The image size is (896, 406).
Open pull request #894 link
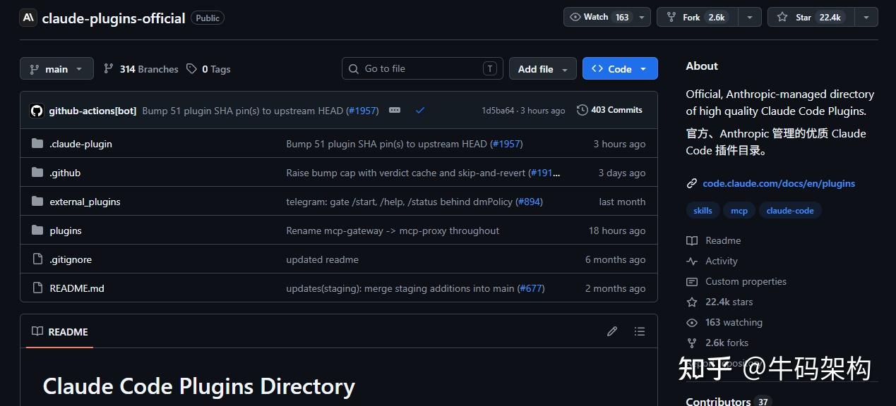coord(529,202)
